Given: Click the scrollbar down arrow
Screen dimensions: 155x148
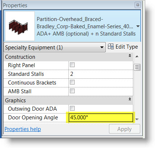Looking at the screenshot, I should tap(137, 119).
